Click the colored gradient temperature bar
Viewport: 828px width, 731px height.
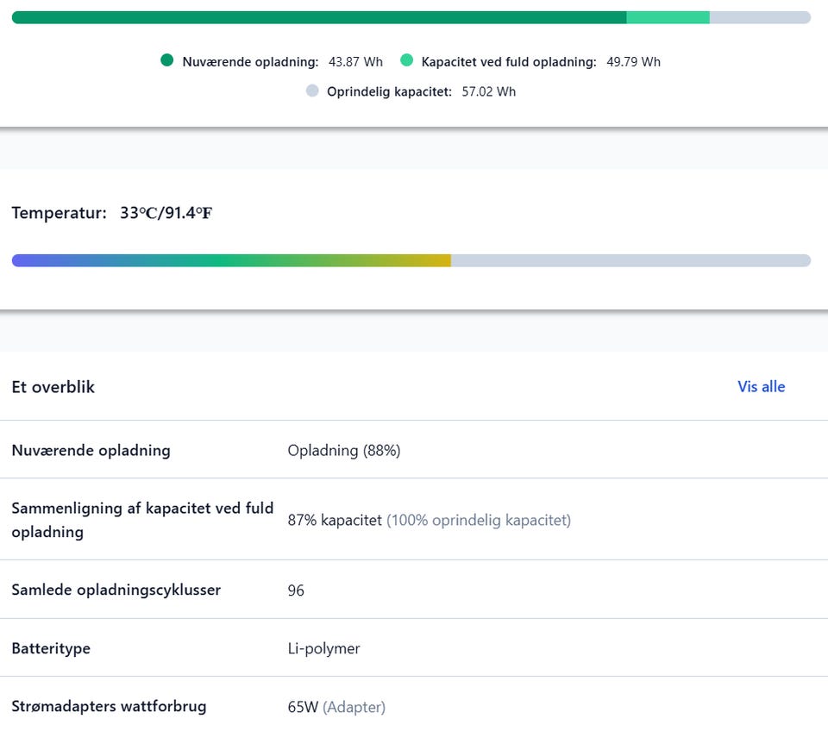(231, 260)
